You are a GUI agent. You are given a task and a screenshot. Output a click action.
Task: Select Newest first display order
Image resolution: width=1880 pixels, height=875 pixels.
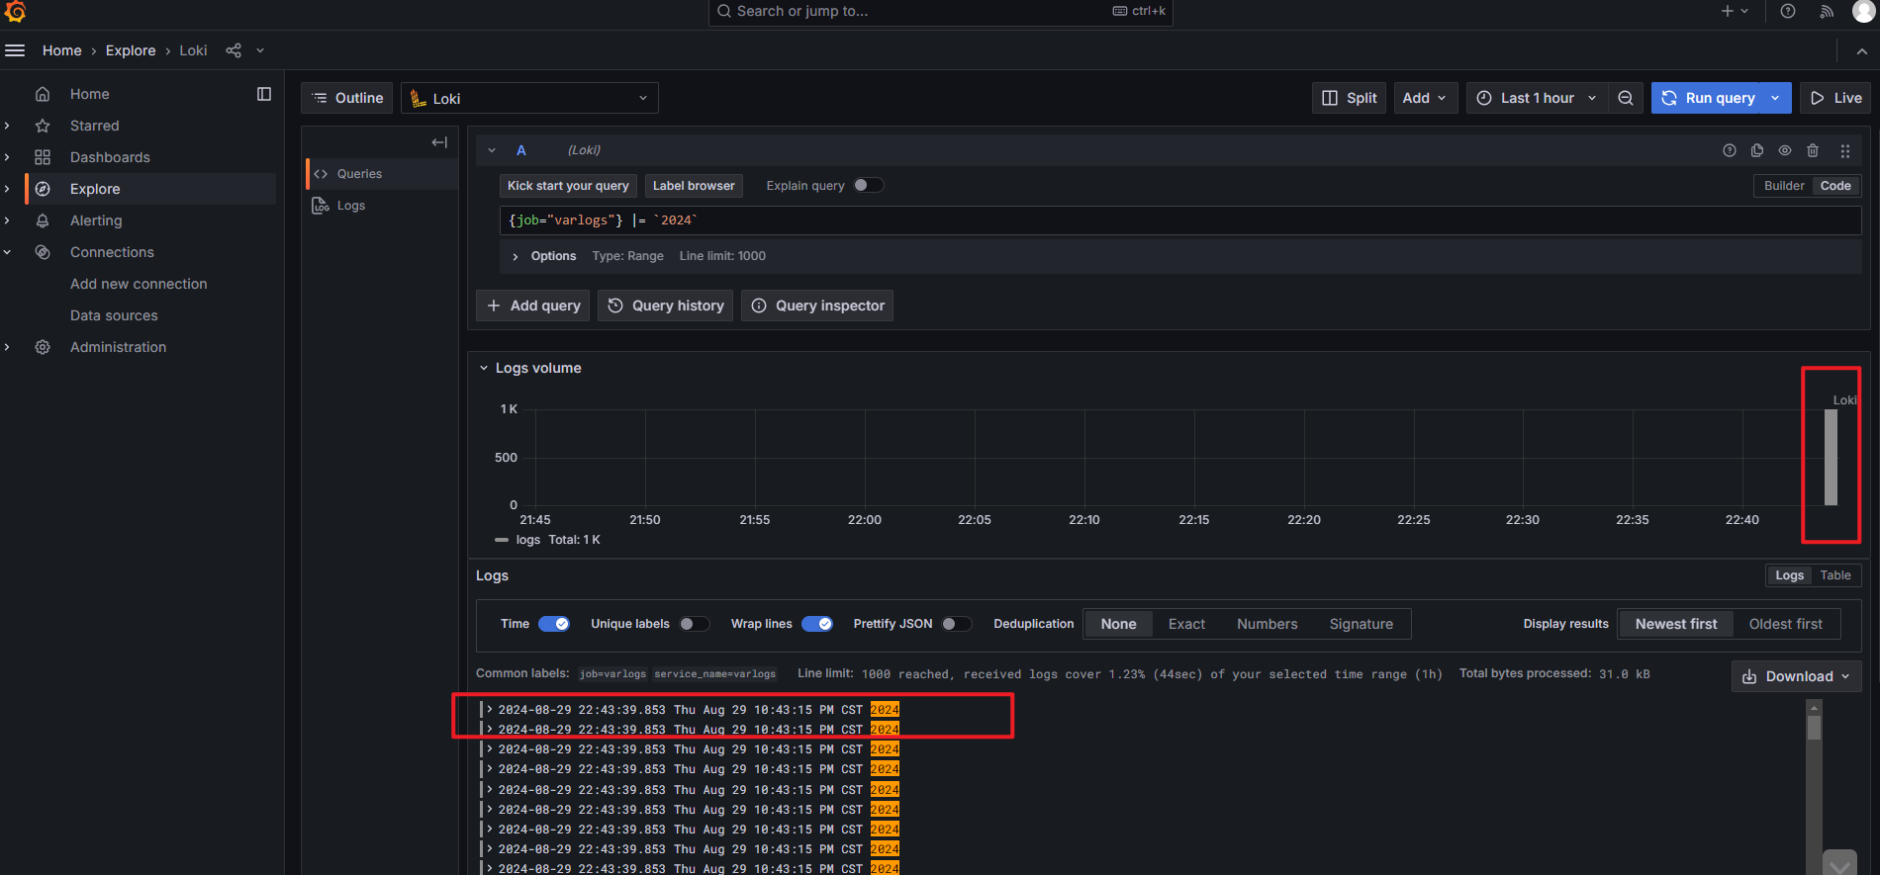1675,624
